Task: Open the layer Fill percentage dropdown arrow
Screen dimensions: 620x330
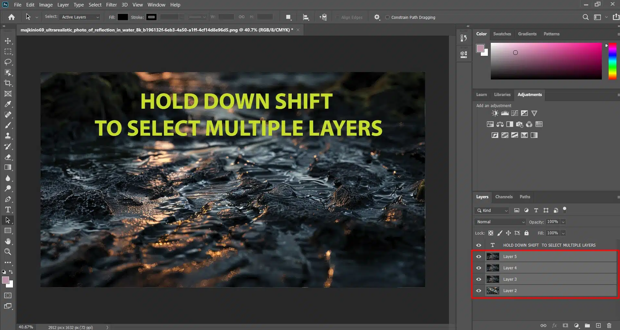Action: pos(563,233)
